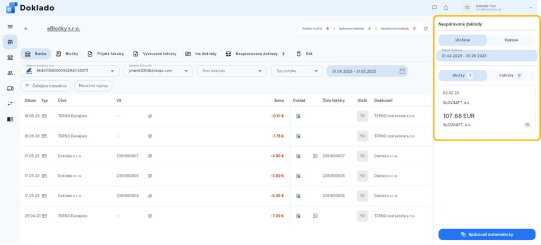The width and height of the screenshot is (541, 245).
Task: Sort by the Suma column header
Action: click(x=279, y=101)
